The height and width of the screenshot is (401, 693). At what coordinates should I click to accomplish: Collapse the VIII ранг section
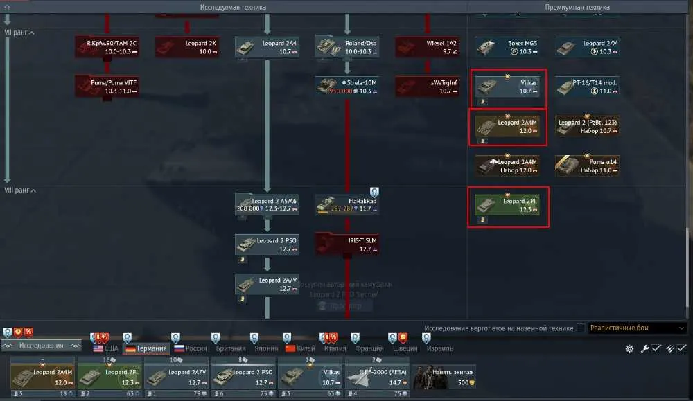20,190
